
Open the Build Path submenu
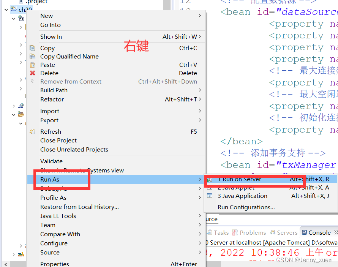(117, 90)
